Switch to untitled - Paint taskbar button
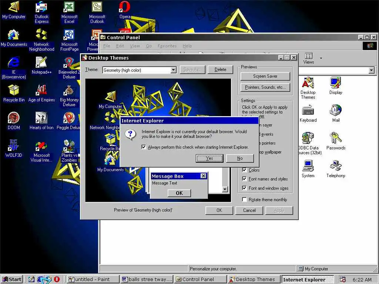The height and width of the screenshot is (284, 379). point(93,280)
